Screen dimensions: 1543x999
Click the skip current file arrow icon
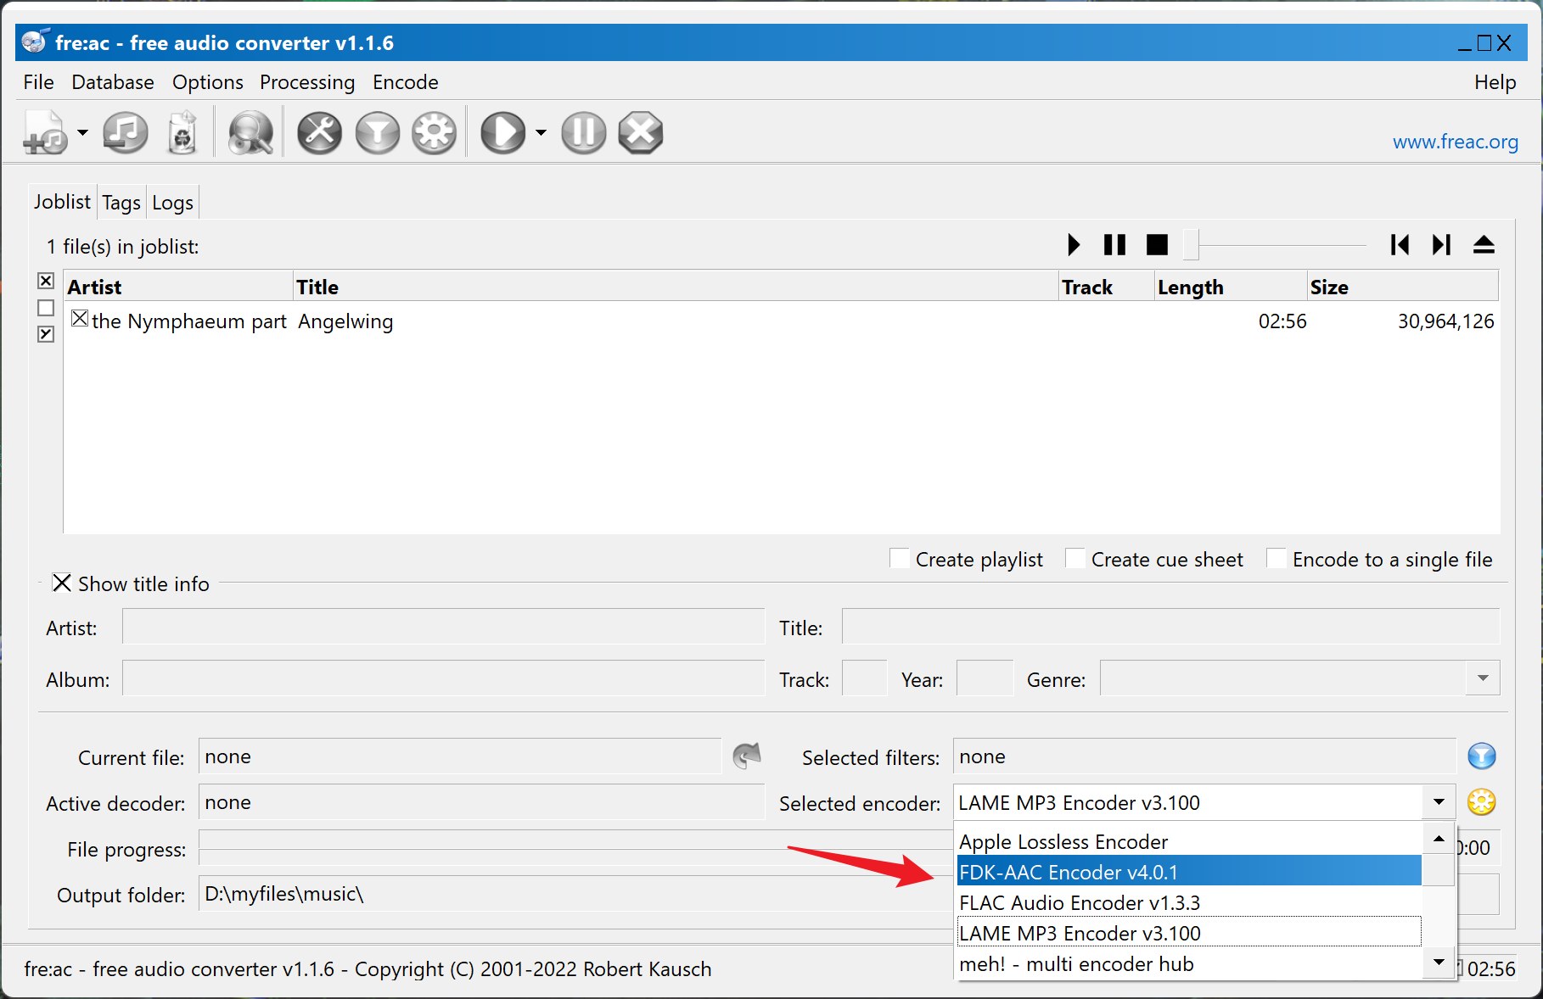746,756
